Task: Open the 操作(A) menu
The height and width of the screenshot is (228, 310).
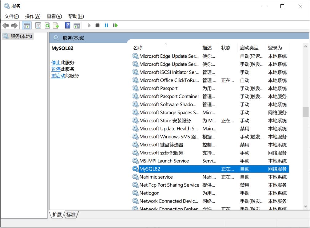Action: (x=33, y=16)
